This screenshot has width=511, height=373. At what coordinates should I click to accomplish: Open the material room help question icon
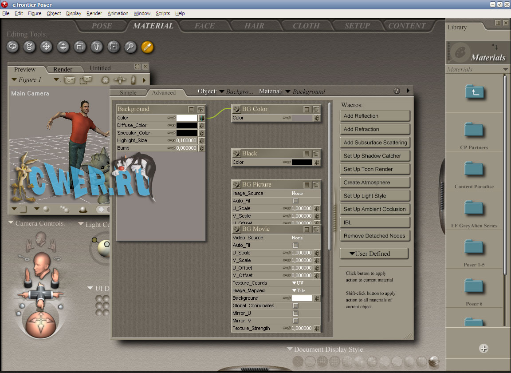(397, 91)
